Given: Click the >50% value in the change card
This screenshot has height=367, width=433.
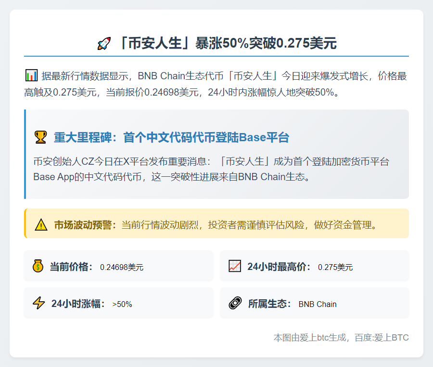Looking at the screenshot, I should coord(122,304).
